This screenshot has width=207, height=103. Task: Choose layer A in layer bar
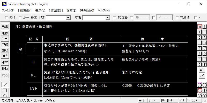pyautogui.click(x=204, y=37)
